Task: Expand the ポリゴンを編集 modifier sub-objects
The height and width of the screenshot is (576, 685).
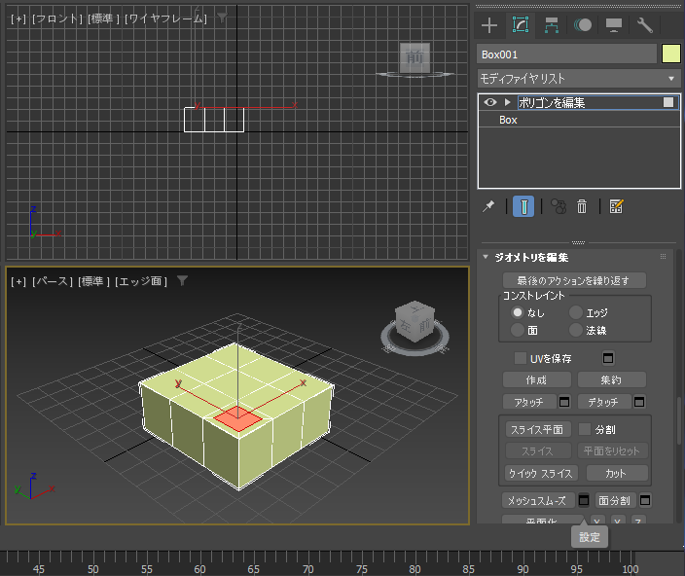Action: (507, 102)
